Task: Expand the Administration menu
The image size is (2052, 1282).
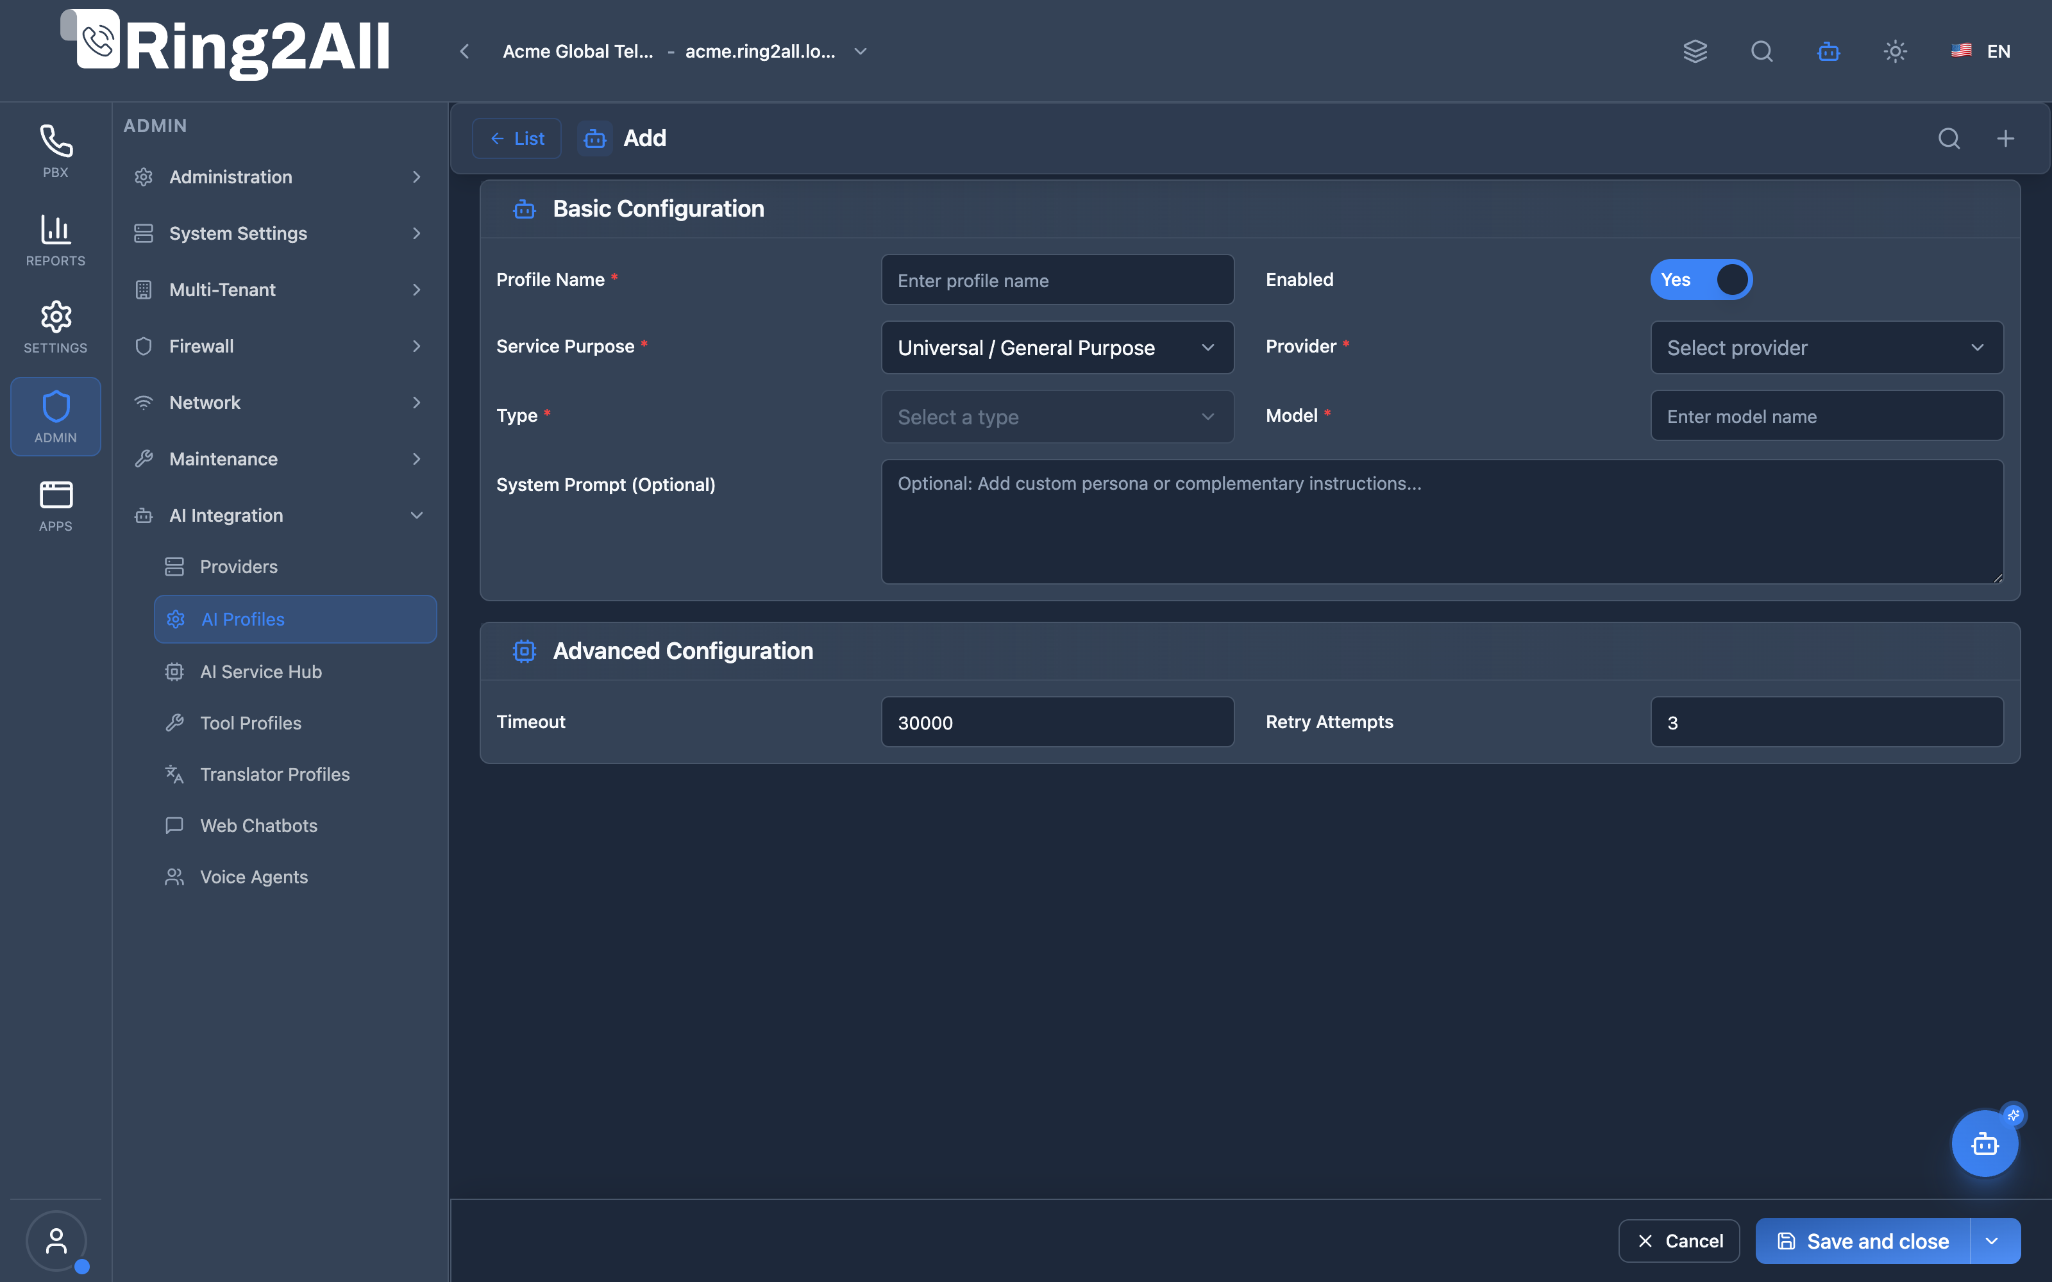Action: click(x=279, y=177)
